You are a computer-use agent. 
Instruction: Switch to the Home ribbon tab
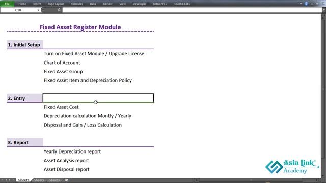click(22, 4)
